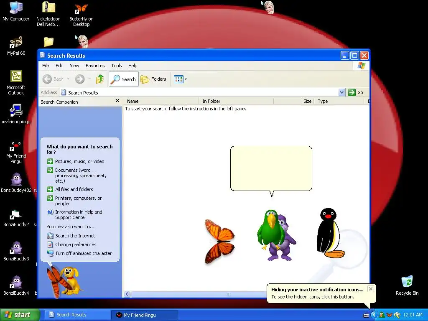This screenshot has height=321, width=428.
Task: Click the butterfly tray icon
Action: (x=389, y=315)
